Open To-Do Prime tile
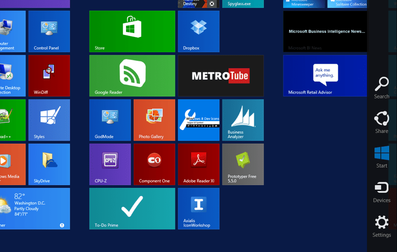This screenshot has width=397, height=252. tap(132, 209)
